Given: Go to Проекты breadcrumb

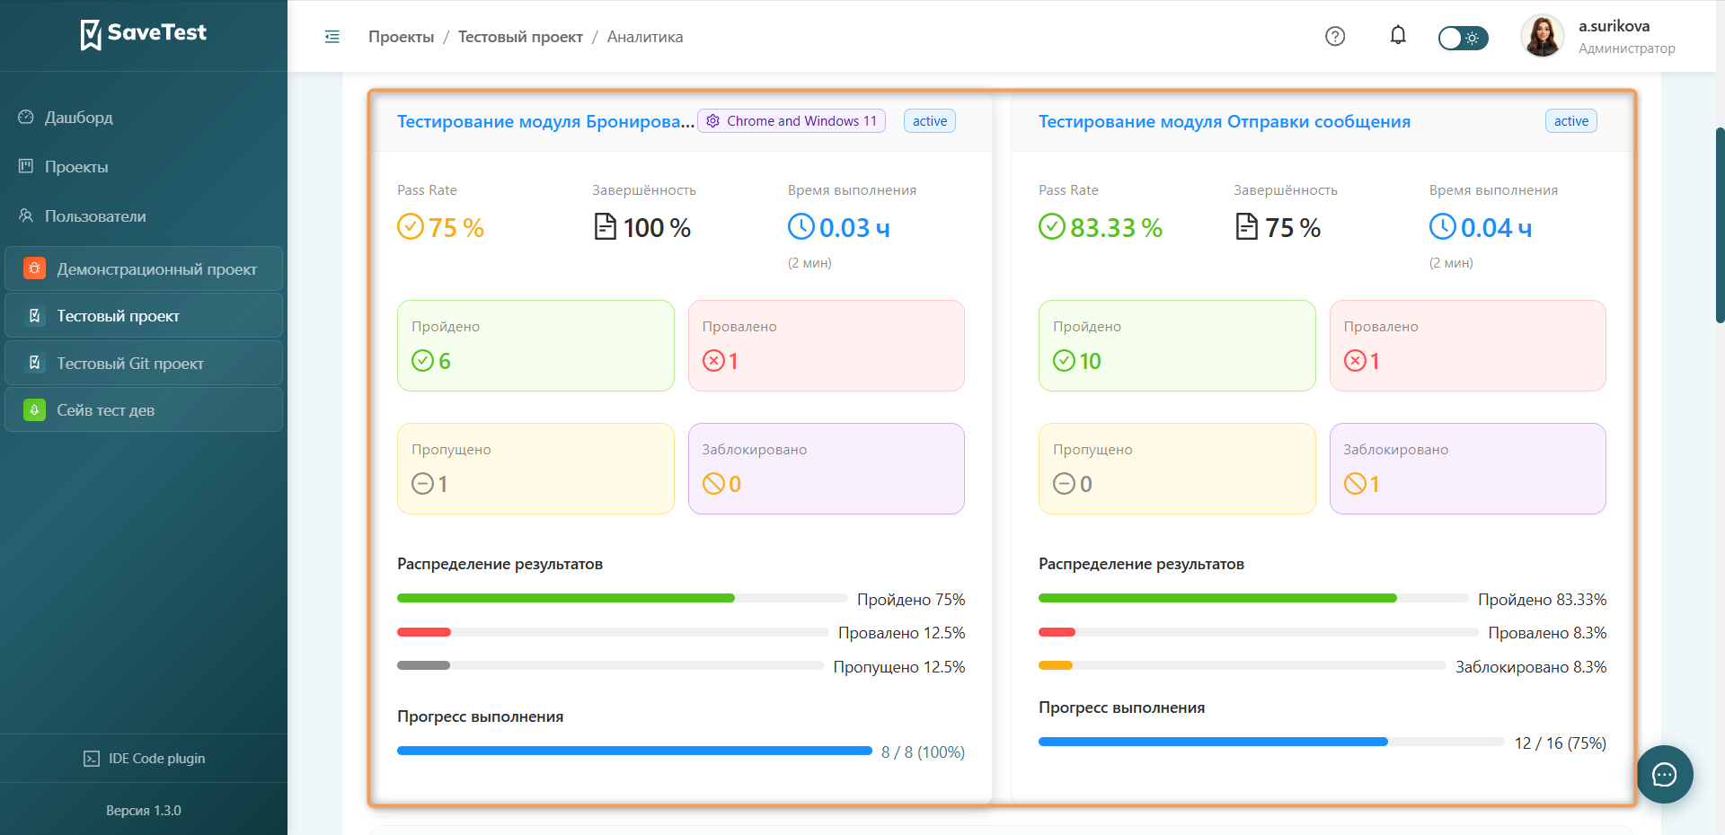Looking at the screenshot, I should click(401, 37).
